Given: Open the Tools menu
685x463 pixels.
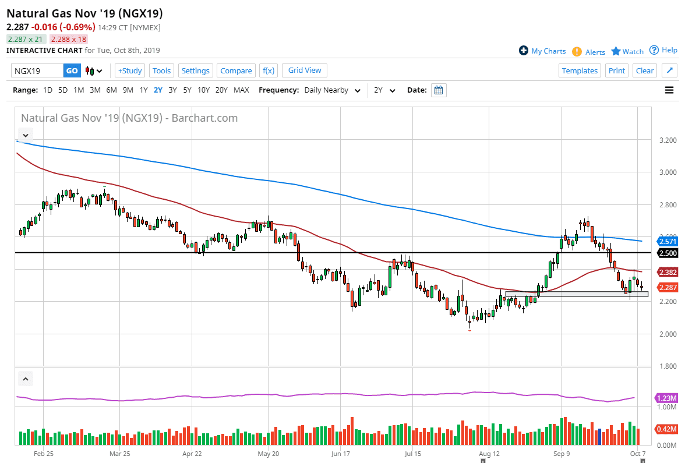Looking at the screenshot, I should pos(161,70).
